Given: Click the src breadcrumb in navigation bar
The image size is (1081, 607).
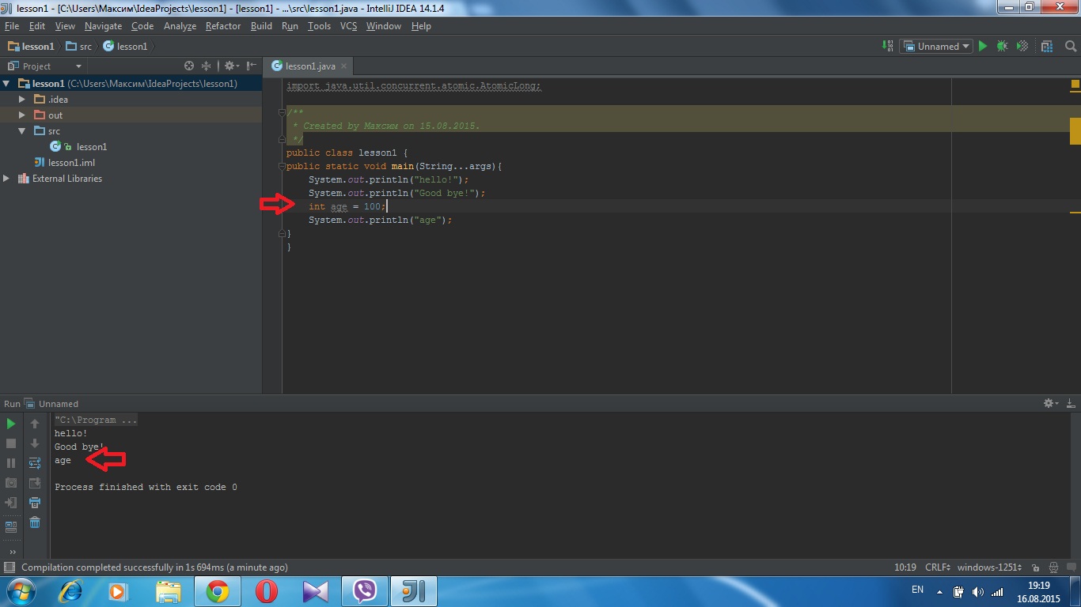Looking at the screenshot, I should tap(79, 47).
